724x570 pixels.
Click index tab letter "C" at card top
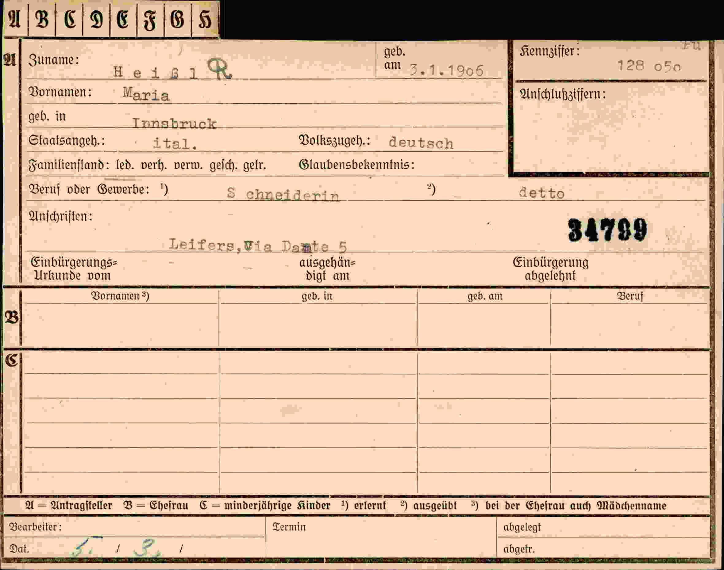tap(70, 18)
